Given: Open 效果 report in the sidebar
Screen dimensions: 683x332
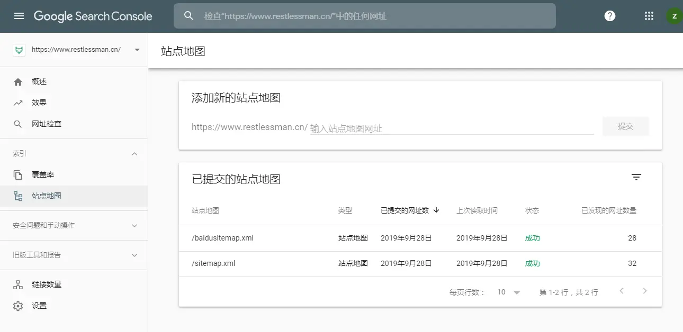Looking at the screenshot, I should (x=74, y=103).
